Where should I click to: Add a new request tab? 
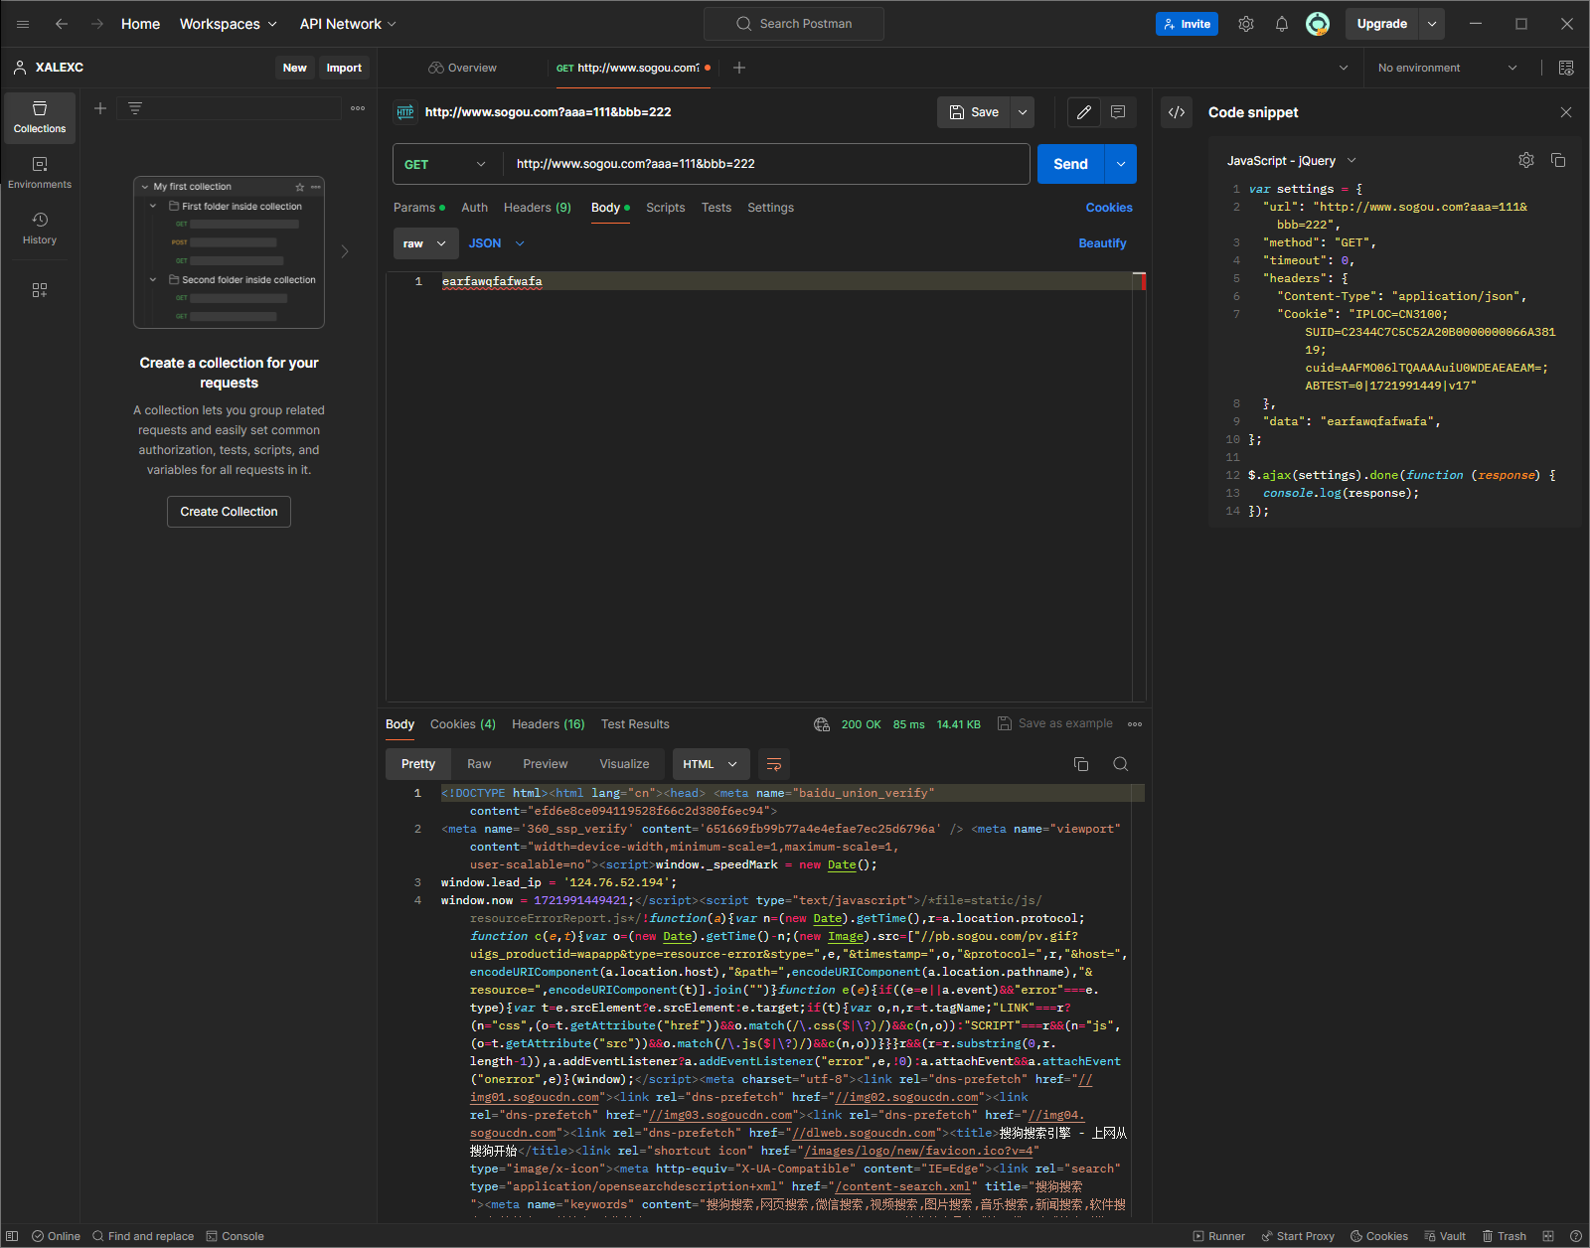(739, 68)
